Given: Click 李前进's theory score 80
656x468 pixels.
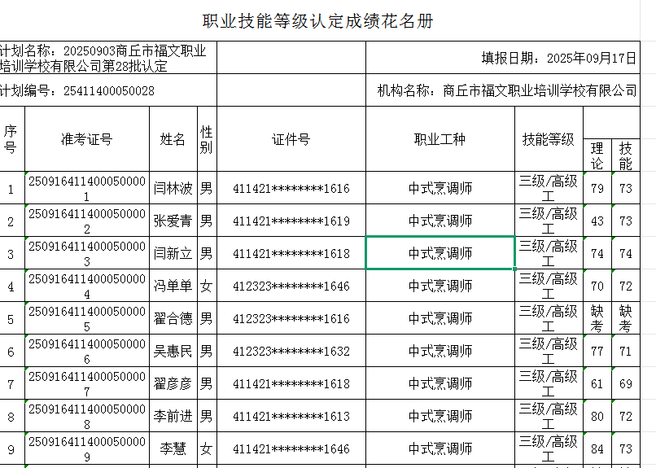Looking at the screenshot, I should pyautogui.click(x=597, y=417).
